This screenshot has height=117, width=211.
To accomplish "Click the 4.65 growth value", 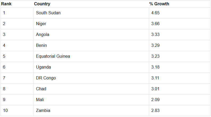I will coord(155,13).
